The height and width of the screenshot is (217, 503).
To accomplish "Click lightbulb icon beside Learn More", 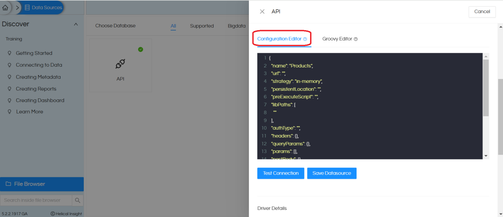I will tap(10, 112).
